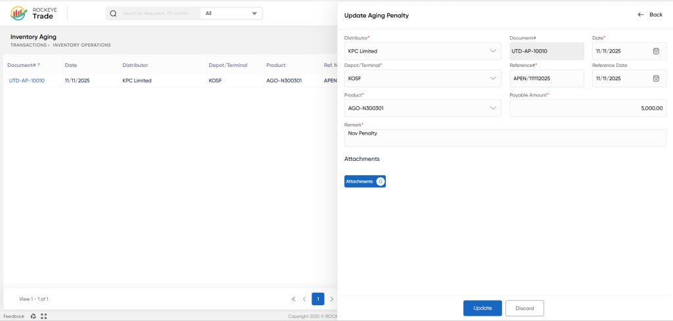Image resolution: width=673 pixels, height=321 pixels.
Task: Click the Back arrow icon
Action: click(641, 14)
